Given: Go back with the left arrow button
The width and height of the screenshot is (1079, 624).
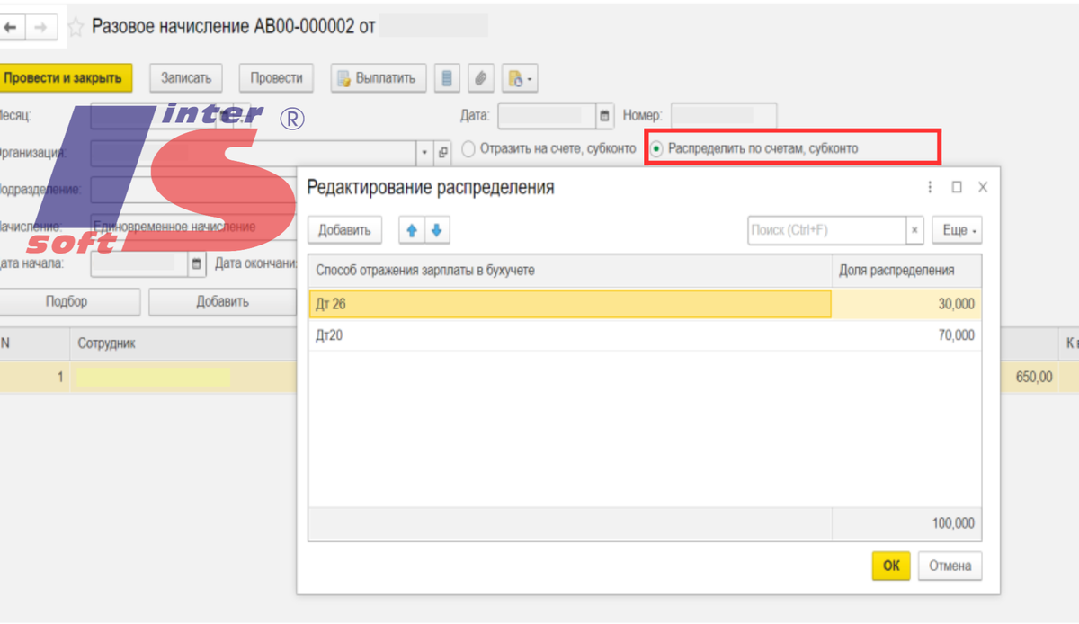Looking at the screenshot, I should [12, 27].
